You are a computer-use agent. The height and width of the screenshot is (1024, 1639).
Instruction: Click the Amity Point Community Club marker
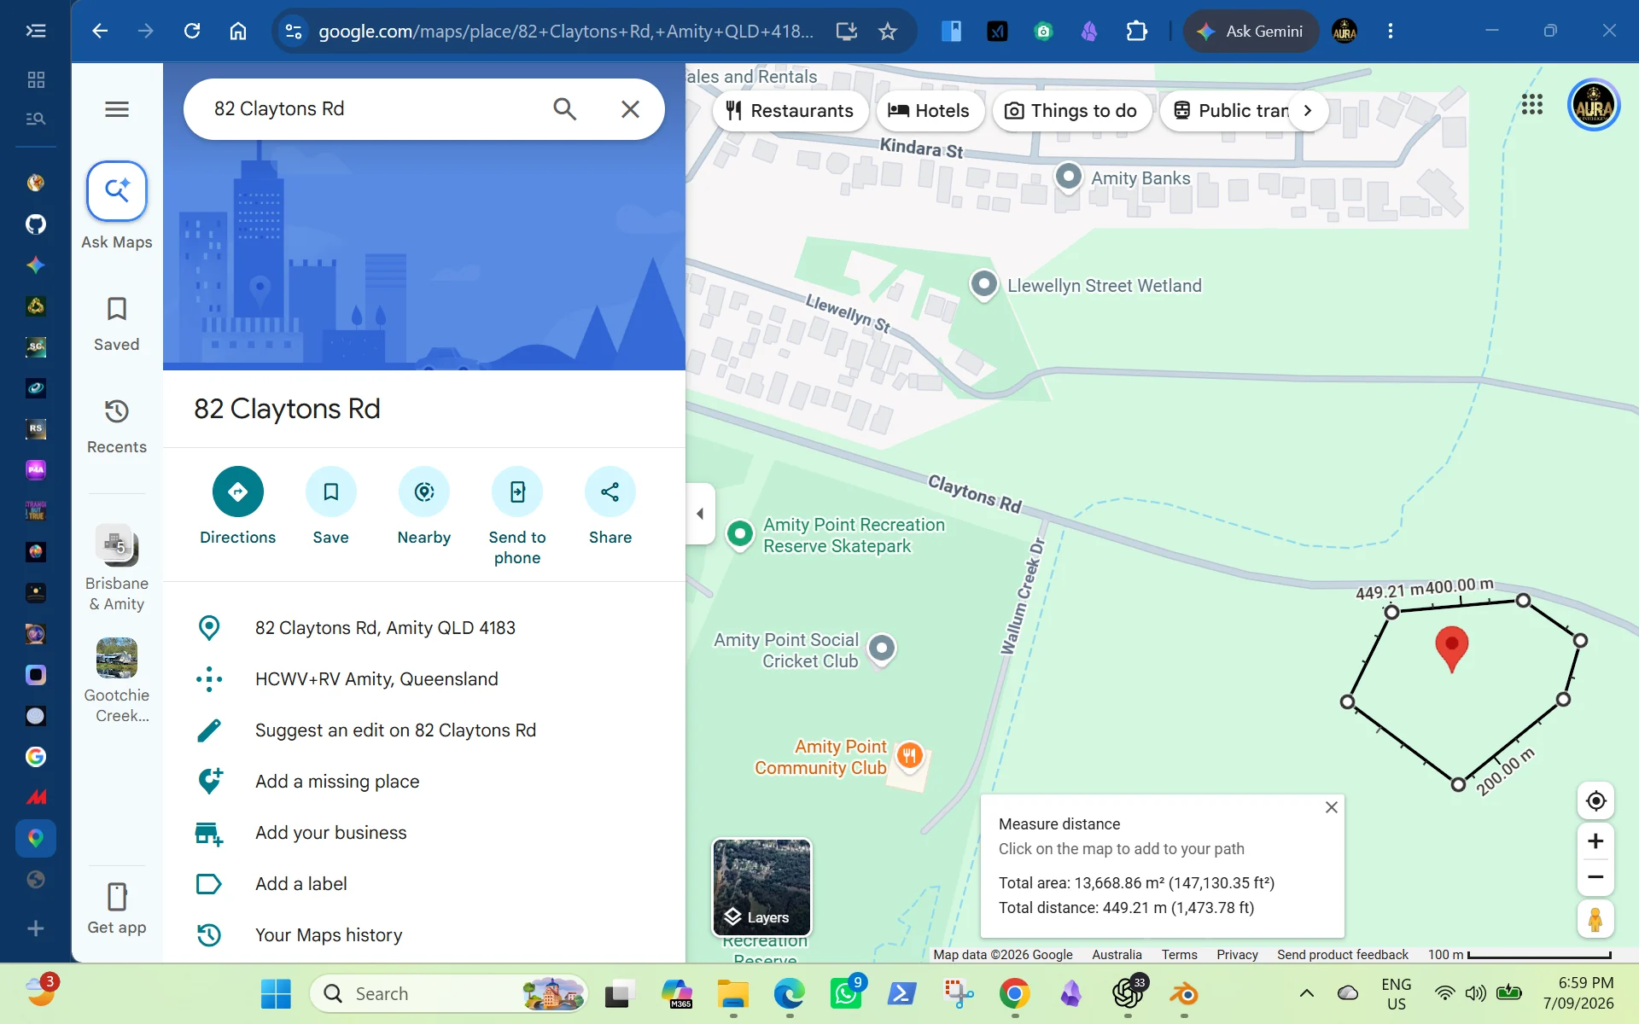coord(910,755)
